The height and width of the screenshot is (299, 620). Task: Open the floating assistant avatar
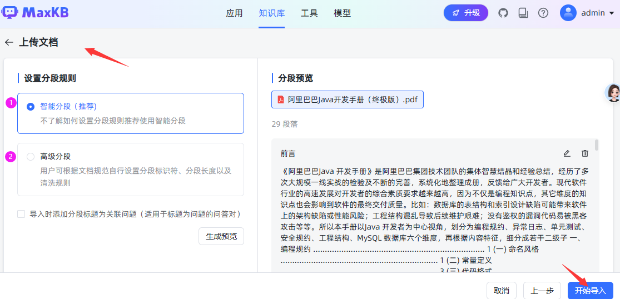[x=613, y=93]
